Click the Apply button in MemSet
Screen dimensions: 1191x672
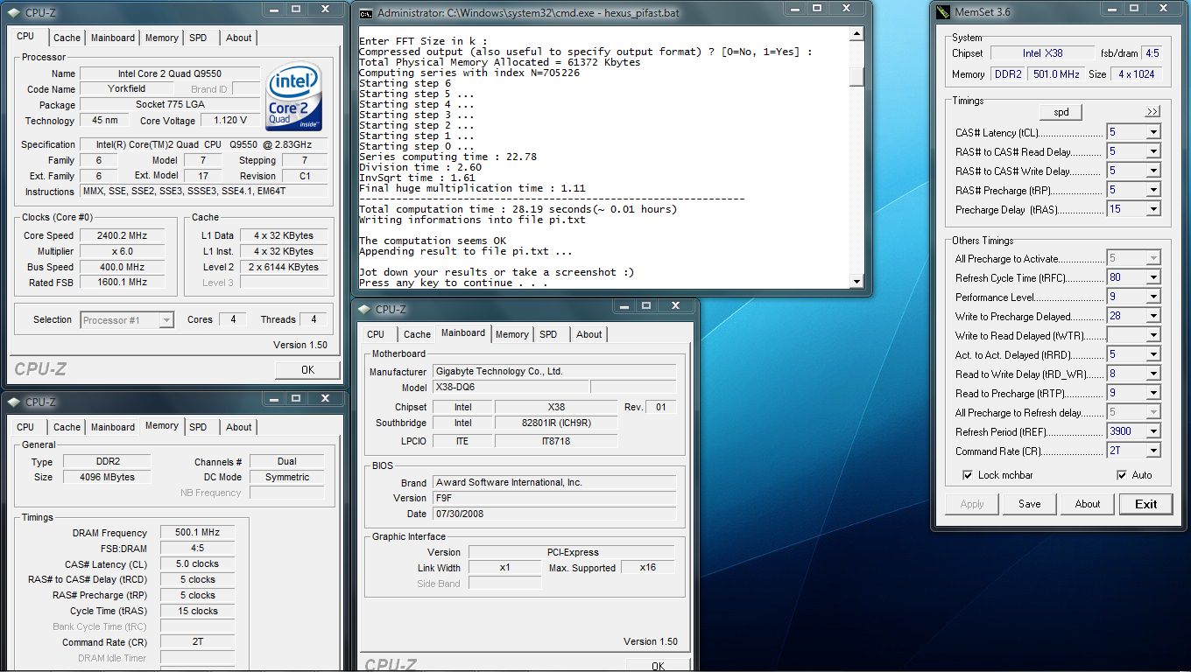click(x=972, y=504)
